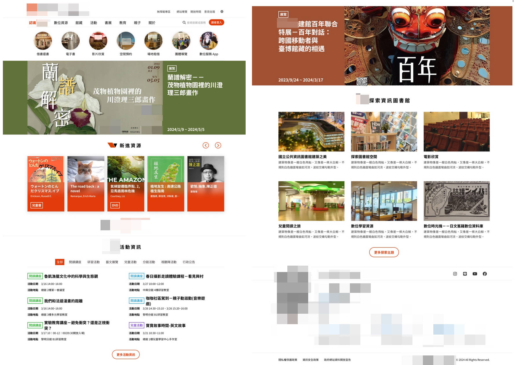Open the Instagram icon in footer
Screen dimensions: 515x365
tap(455, 274)
